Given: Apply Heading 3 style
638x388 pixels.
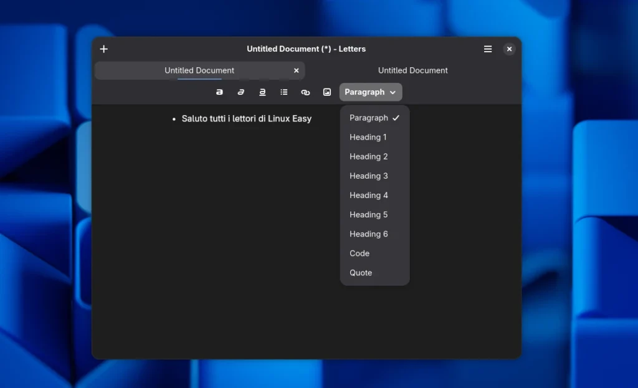Looking at the screenshot, I should pos(369,176).
